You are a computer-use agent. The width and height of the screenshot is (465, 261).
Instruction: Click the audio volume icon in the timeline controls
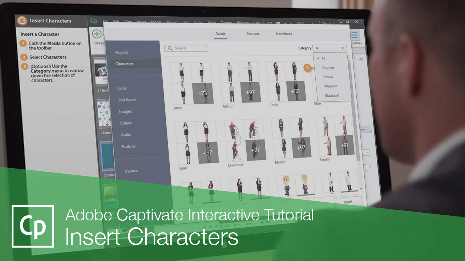point(217,226)
